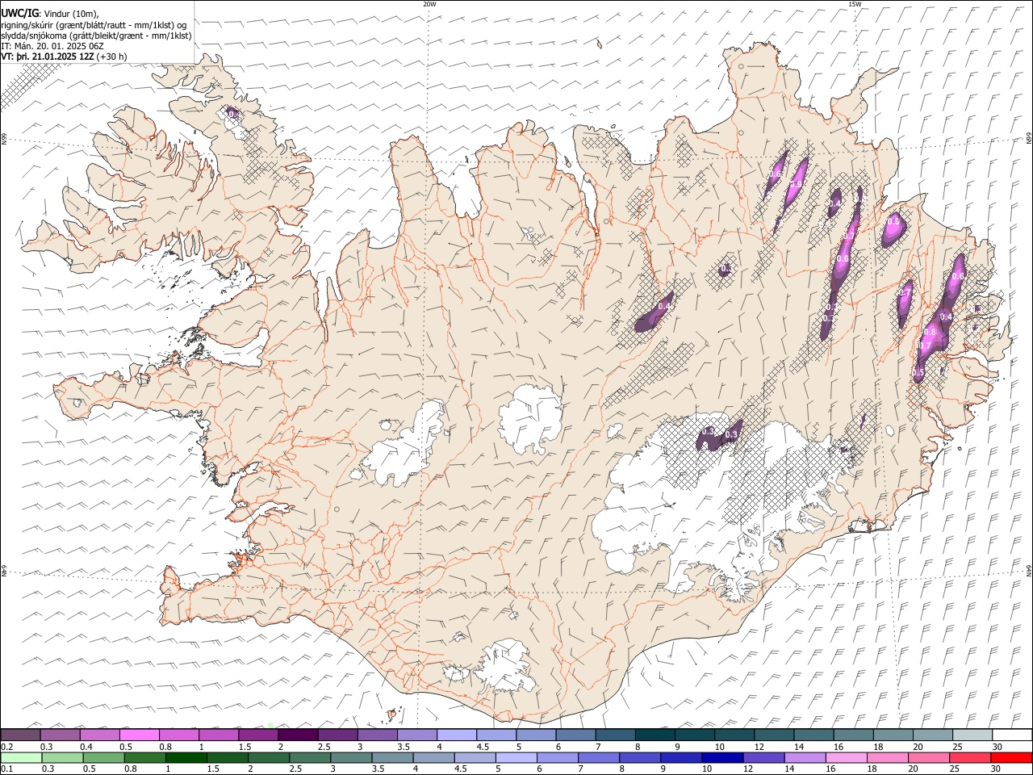1033x775 pixels.
Task: Click the '(+30 h)' forecast offset text
Action: tap(111, 57)
